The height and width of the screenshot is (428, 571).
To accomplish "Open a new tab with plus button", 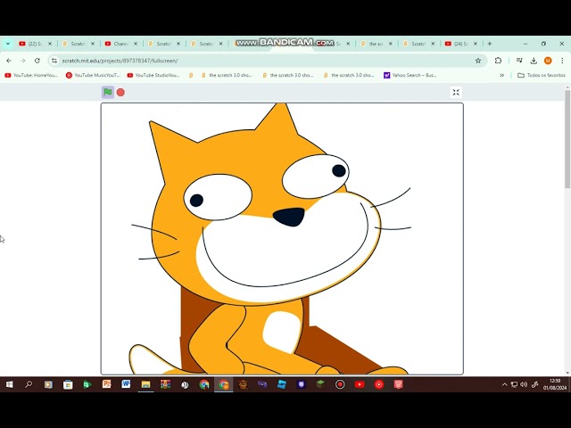I will [x=490, y=44].
